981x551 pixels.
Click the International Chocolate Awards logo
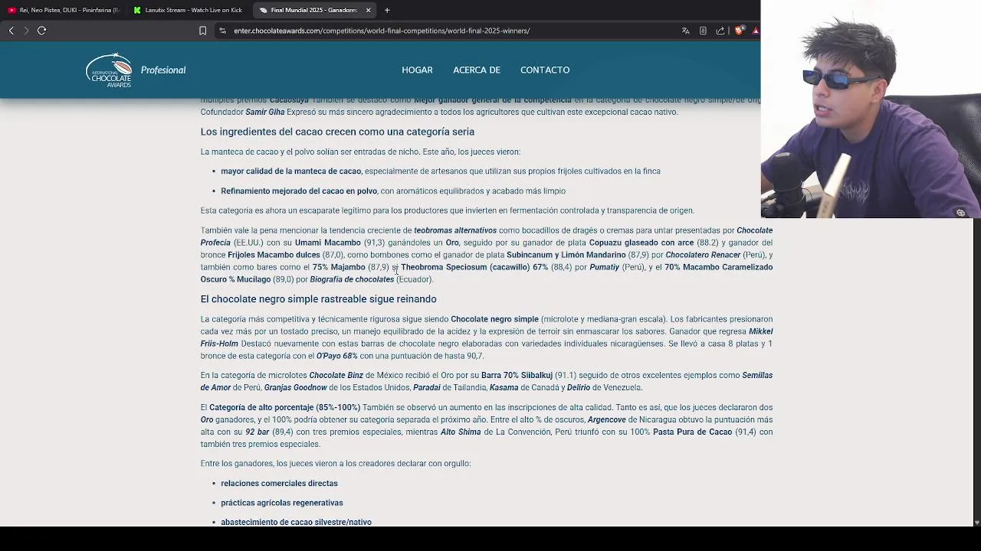click(x=110, y=70)
